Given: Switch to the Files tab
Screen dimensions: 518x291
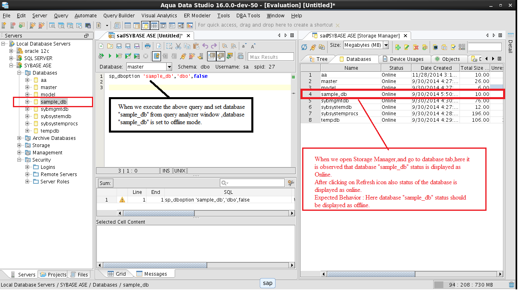Looking at the screenshot, I should (x=79, y=274).
